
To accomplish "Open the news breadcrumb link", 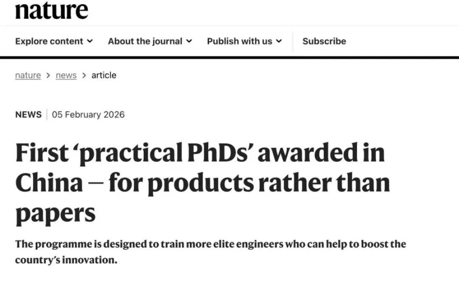I will coord(66,75).
